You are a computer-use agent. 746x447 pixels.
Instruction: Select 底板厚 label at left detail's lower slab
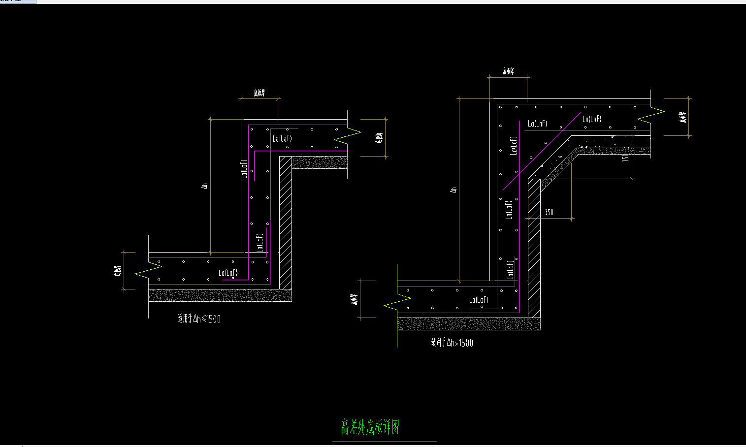[x=118, y=271]
